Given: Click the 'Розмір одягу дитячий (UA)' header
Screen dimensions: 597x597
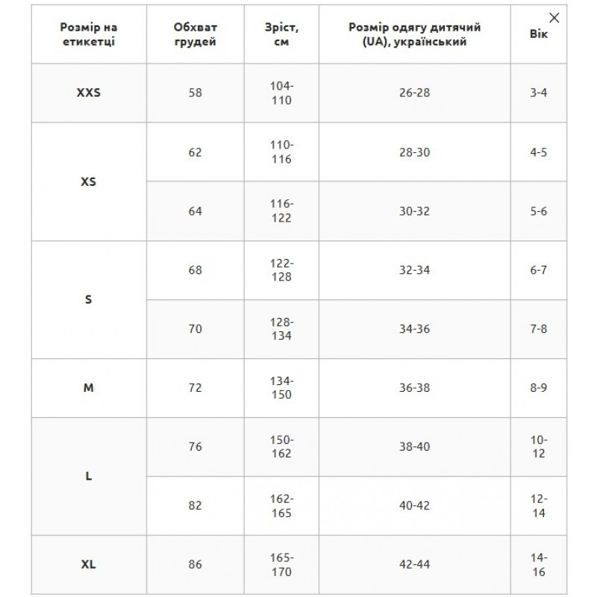Looking at the screenshot, I should click(415, 34).
